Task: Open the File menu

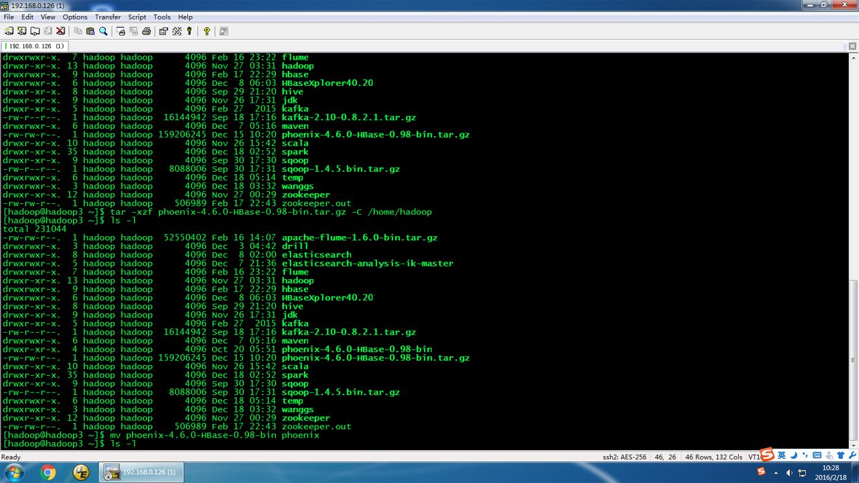Action: [x=9, y=17]
